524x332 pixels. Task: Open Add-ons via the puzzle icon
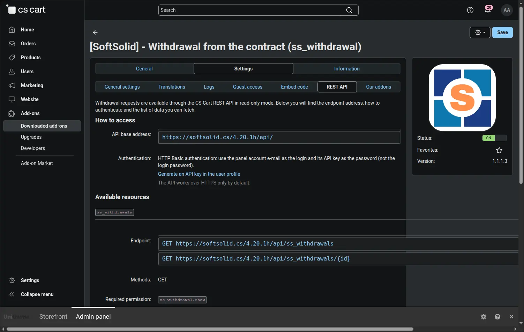pos(12,113)
